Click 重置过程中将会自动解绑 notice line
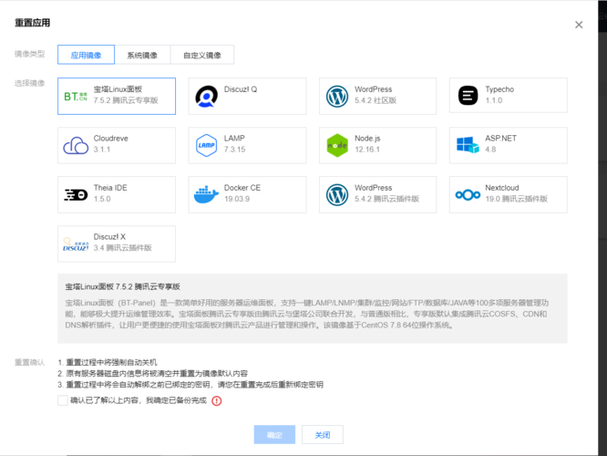The height and width of the screenshot is (456, 607). [190, 385]
